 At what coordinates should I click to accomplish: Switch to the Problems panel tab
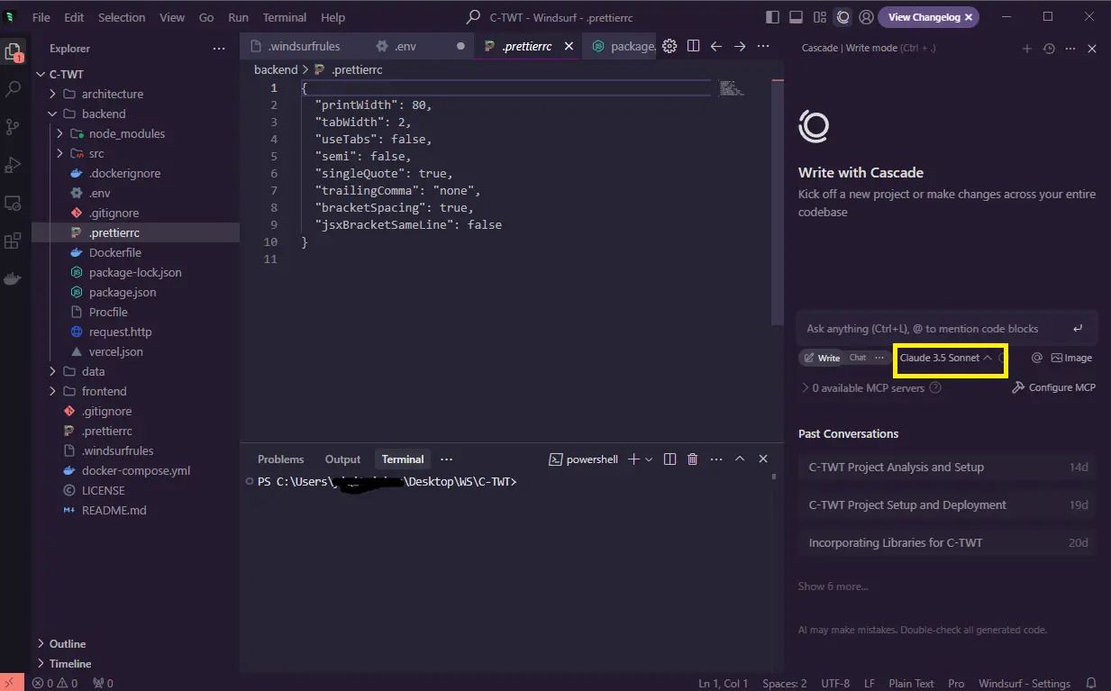click(x=281, y=459)
